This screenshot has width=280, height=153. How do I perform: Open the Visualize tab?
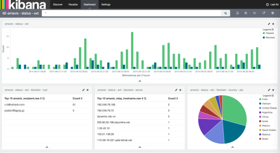click(73, 4)
